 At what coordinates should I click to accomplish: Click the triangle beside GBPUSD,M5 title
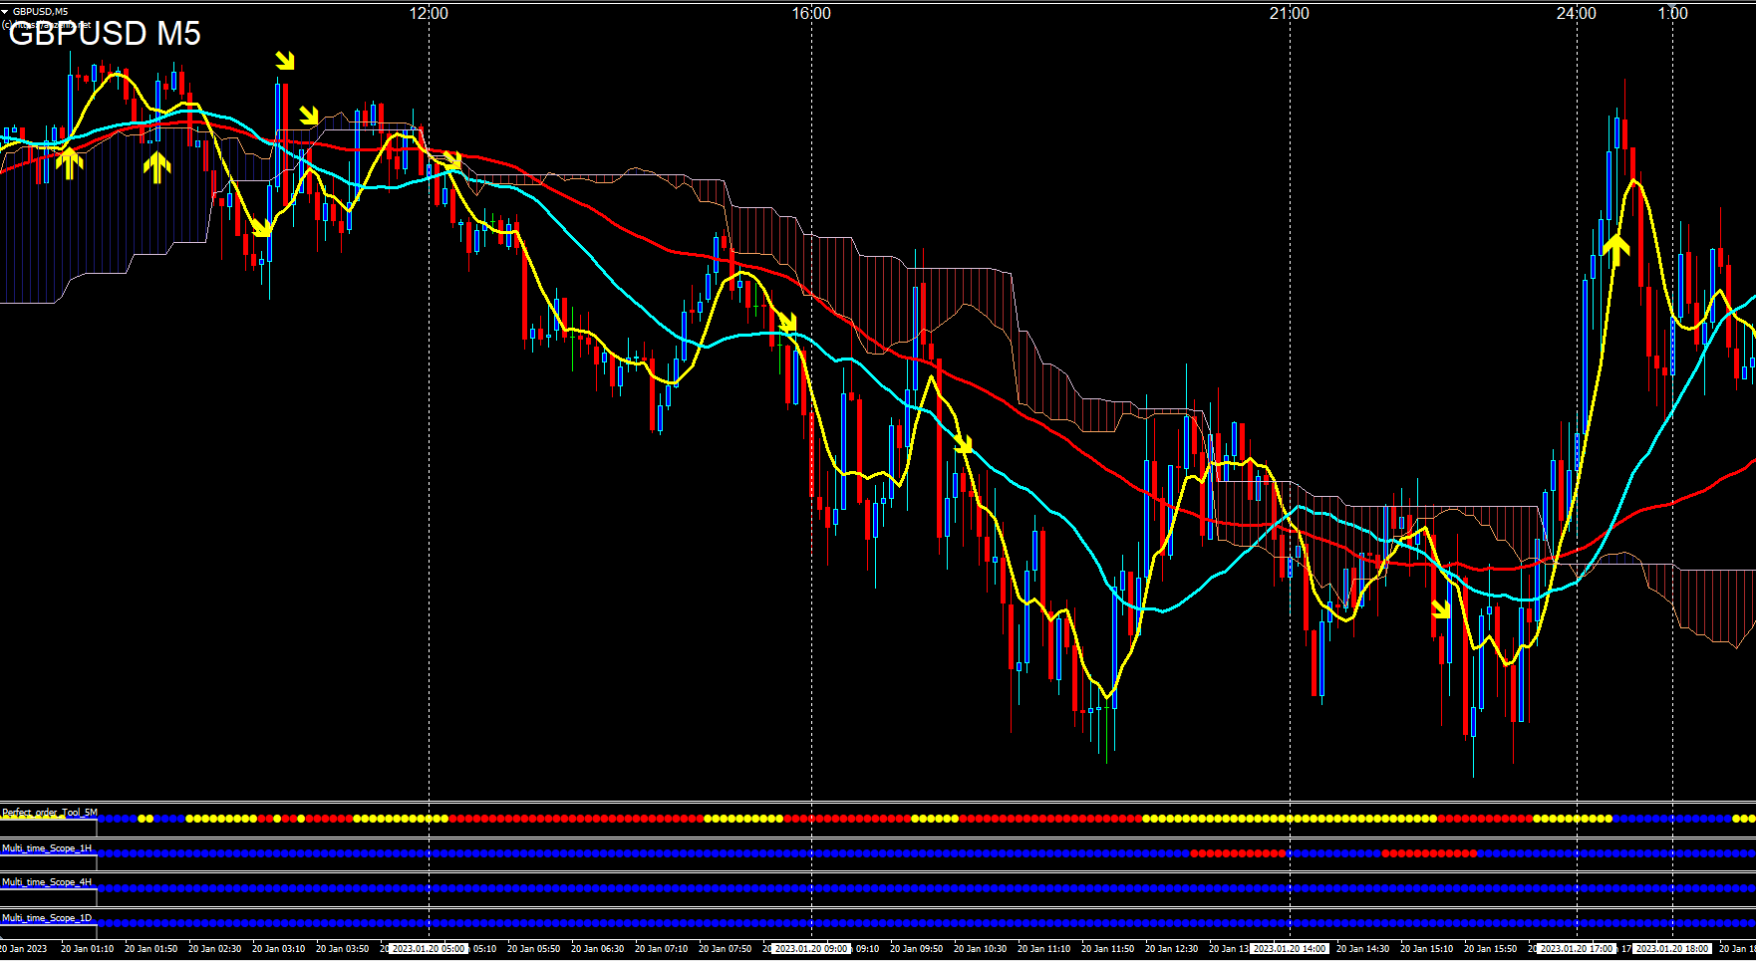[x=5, y=11]
